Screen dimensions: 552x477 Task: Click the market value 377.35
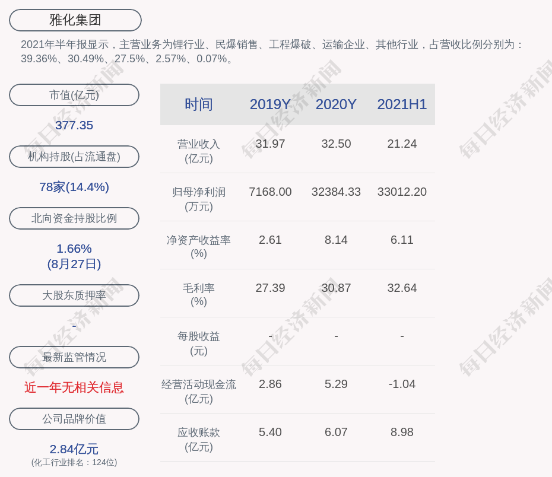pyautogui.click(x=74, y=125)
